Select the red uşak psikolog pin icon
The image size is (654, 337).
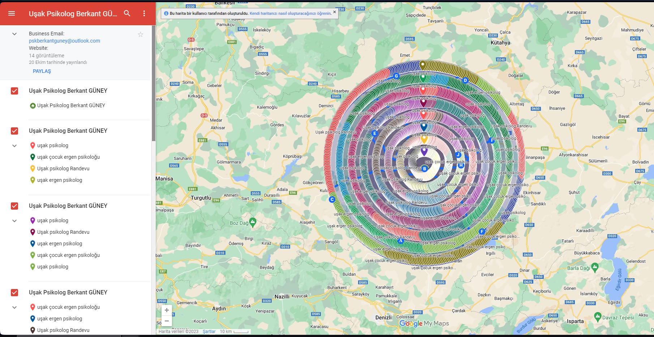(32, 145)
